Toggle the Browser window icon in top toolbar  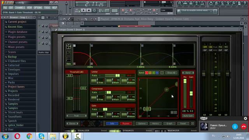click(196, 3)
